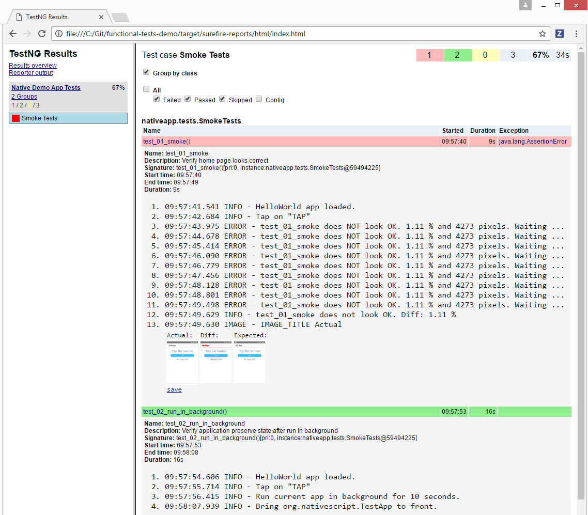Viewport: 588px width, 515px height.
Task: Enable the Config filter checkbox
Action: 259,99
